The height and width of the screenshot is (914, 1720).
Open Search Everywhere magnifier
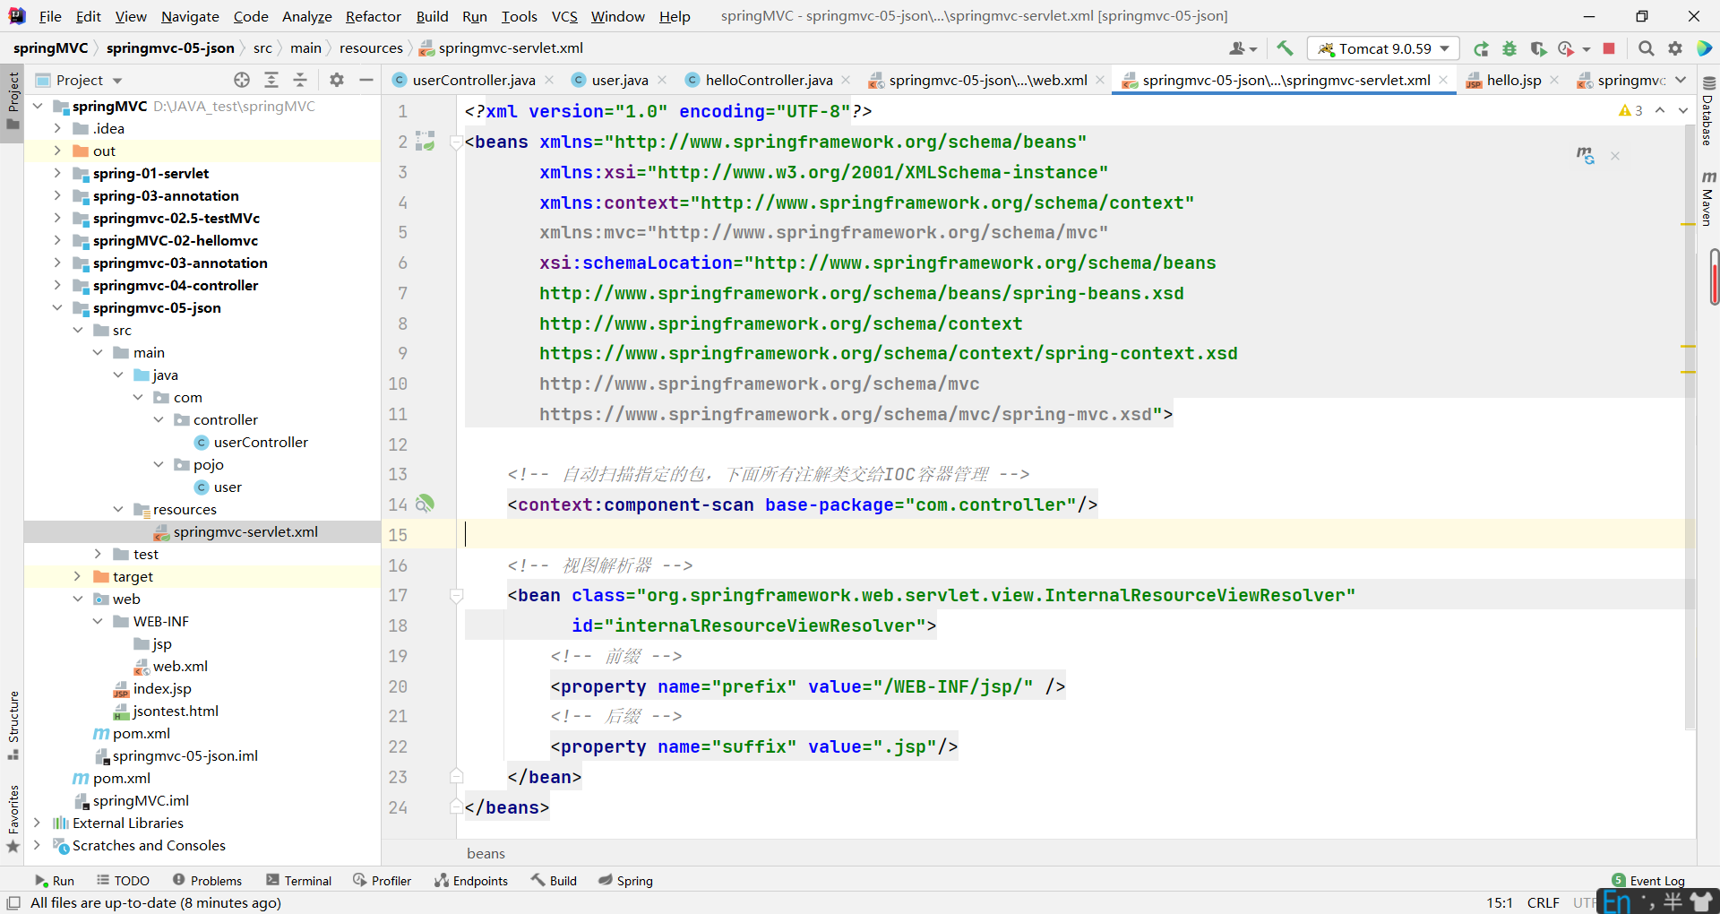tap(1647, 48)
